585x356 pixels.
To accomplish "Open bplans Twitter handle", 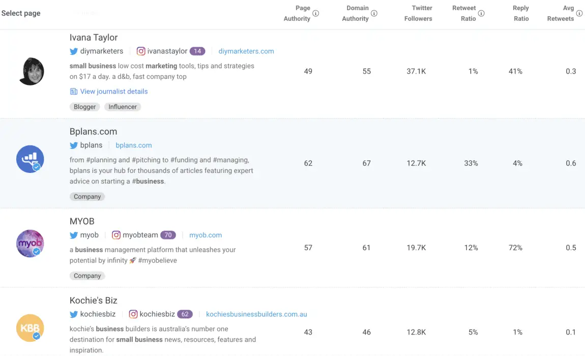I will click(91, 145).
